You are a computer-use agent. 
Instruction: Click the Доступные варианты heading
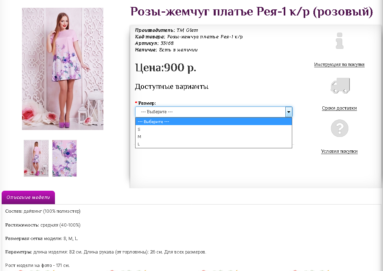point(172,86)
